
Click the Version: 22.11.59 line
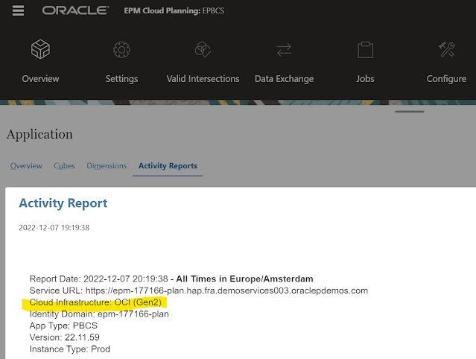click(x=64, y=337)
